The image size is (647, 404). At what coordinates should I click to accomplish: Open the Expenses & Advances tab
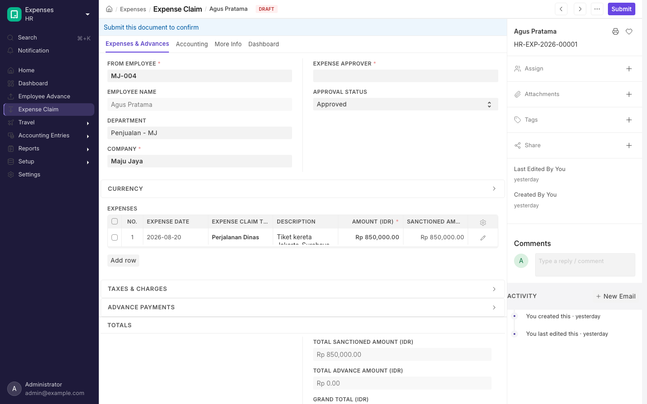(137, 44)
